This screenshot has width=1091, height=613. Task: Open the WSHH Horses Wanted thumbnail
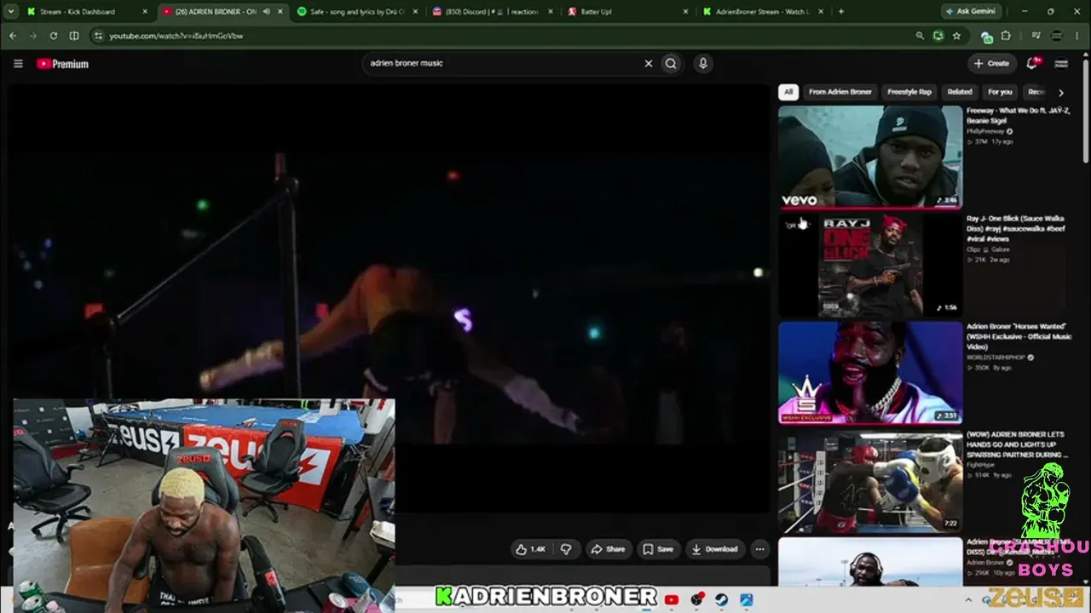[870, 373]
